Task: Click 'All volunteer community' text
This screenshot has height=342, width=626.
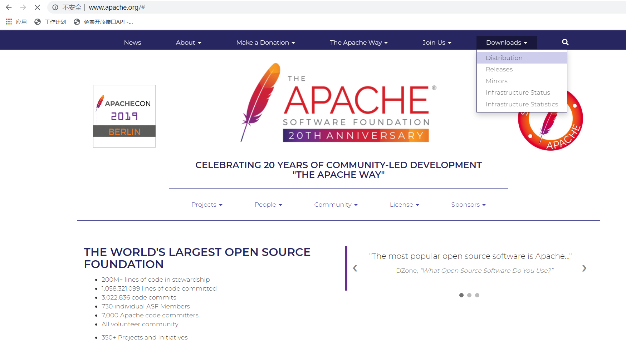Action: [x=140, y=324]
